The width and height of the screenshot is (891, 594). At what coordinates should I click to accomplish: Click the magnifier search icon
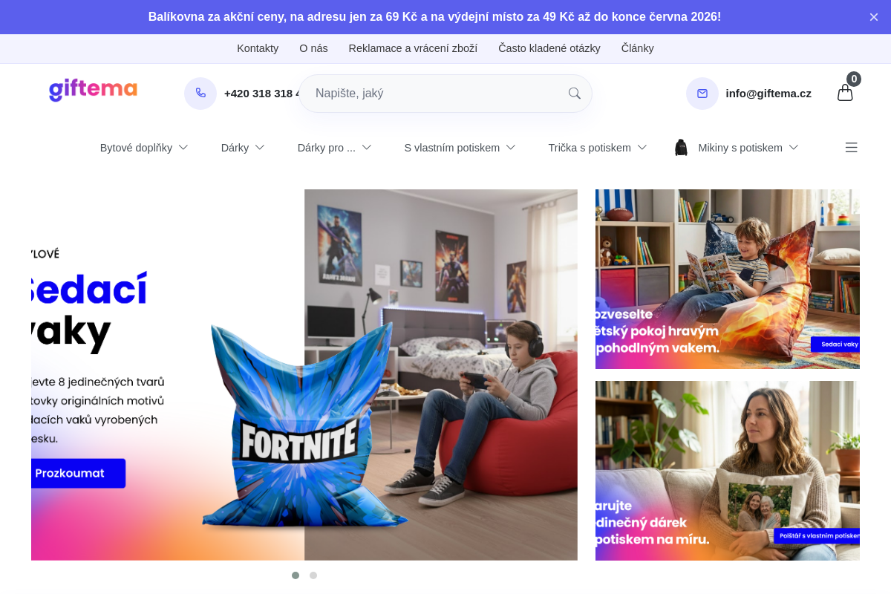[574, 94]
